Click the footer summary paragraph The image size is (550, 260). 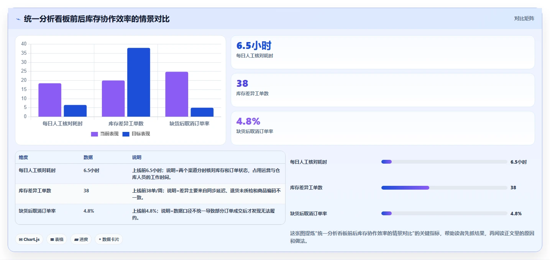(412, 237)
